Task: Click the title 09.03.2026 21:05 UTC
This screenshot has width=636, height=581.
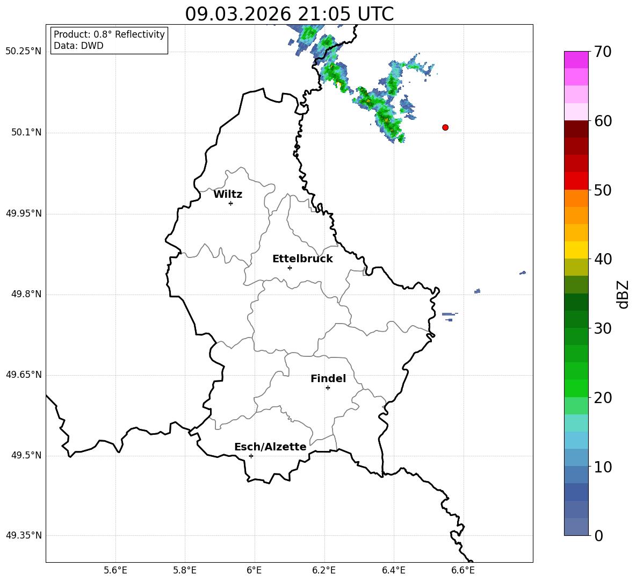Action: click(289, 14)
